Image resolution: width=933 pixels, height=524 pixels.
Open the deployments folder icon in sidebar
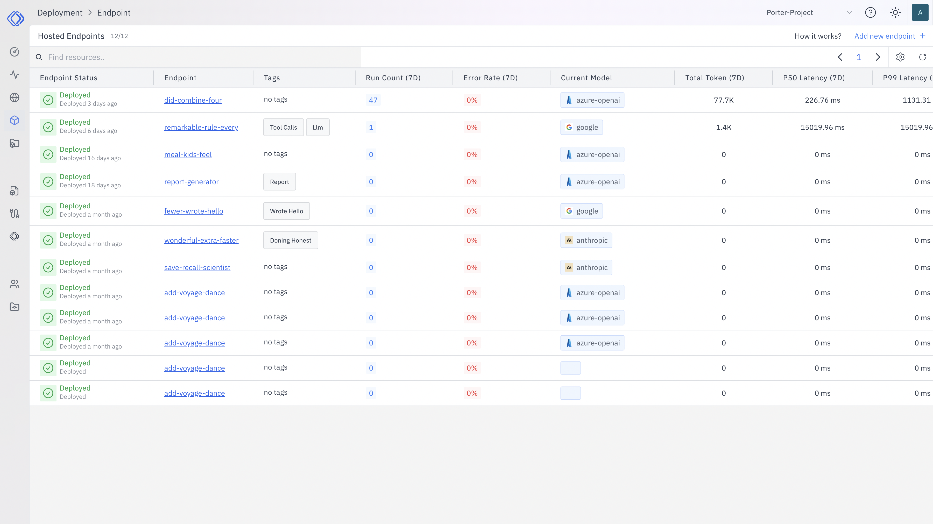coord(15,143)
